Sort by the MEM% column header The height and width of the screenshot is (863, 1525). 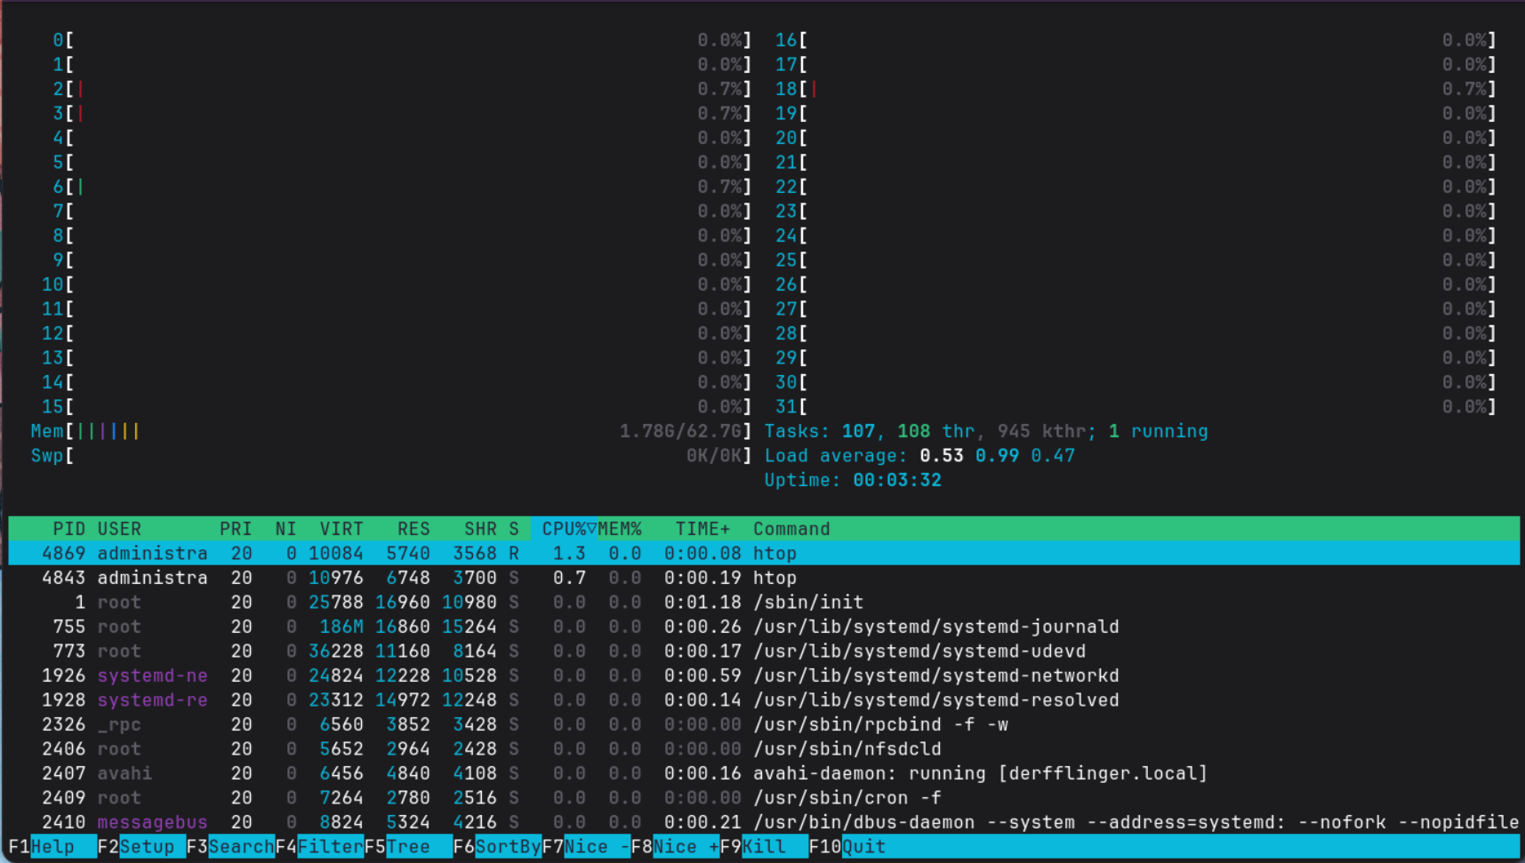(620, 529)
